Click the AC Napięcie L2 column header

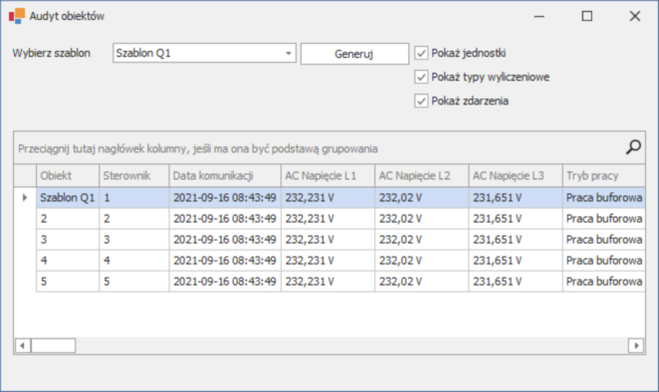(x=422, y=176)
